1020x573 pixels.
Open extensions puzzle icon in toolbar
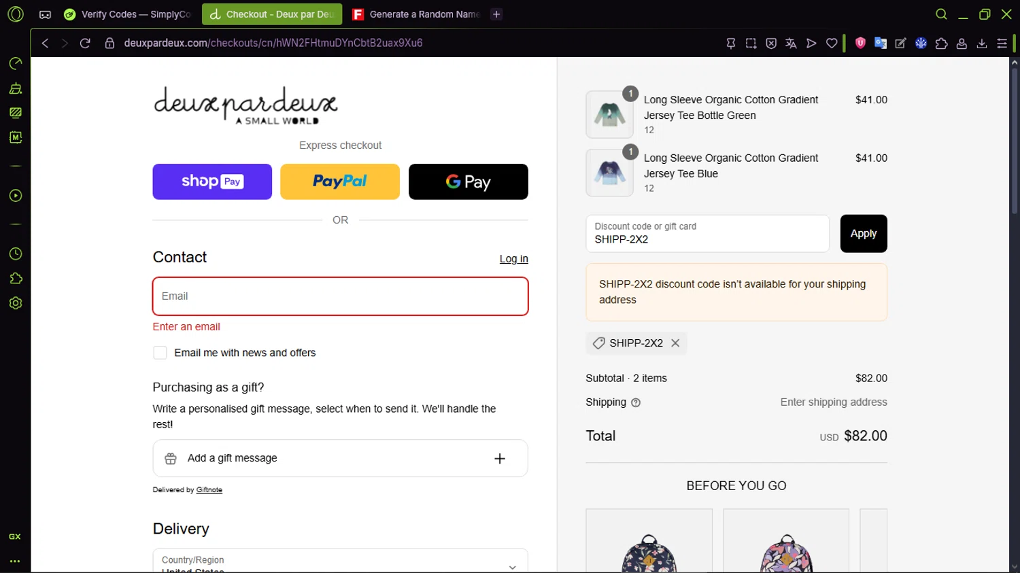pos(941,43)
